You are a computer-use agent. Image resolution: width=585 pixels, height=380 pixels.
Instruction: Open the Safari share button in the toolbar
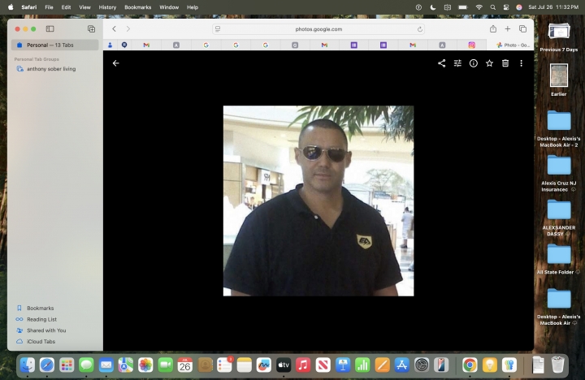point(492,28)
